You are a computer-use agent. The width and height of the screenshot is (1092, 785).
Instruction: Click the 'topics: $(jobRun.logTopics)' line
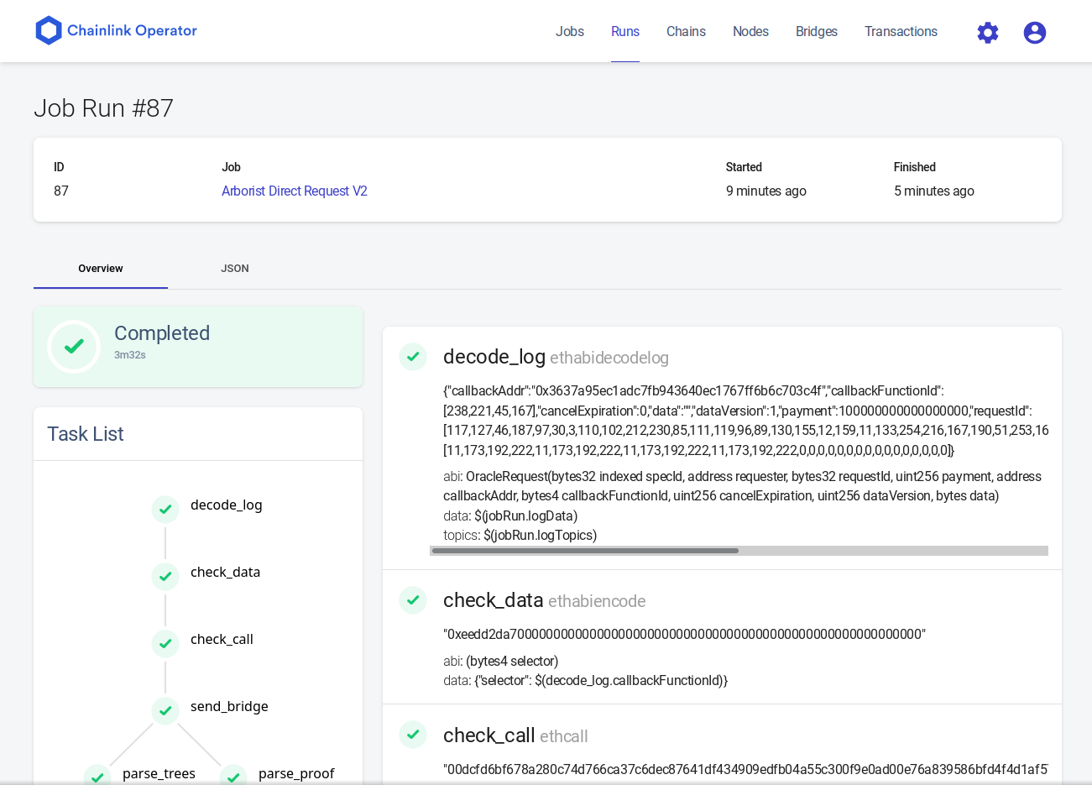[520, 535]
